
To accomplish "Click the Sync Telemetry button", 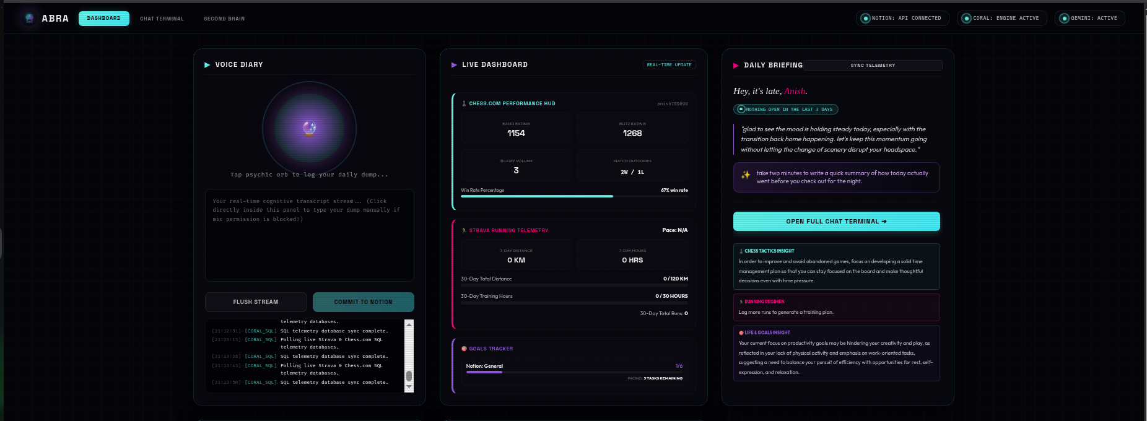I will [873, 66].
